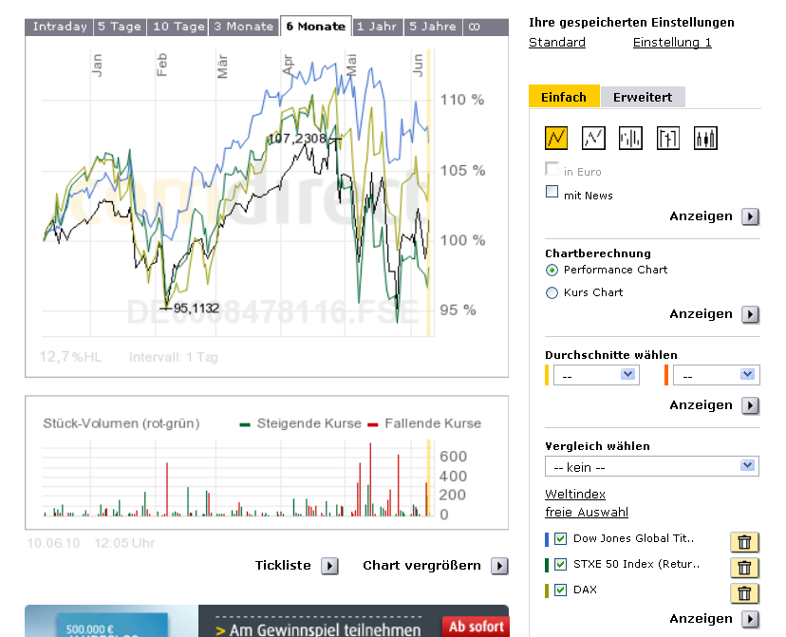Image resolution: width=786 pixels, height=637 pixels.
Task: Expand the 'Vergleich wählen' dropdown
Action: point(651,466)
